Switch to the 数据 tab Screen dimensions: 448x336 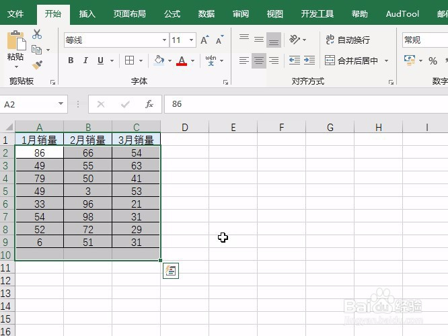click(207, 13)
